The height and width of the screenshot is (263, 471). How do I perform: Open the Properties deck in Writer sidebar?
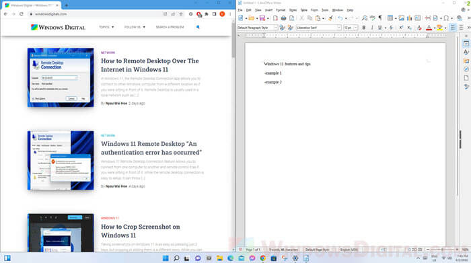click(x=466, y=44)
